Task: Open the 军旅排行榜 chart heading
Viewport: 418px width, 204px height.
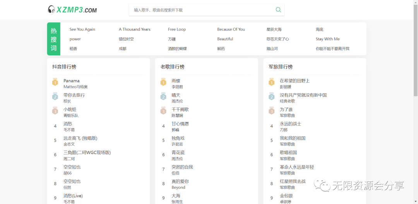Action: click(281, 67)
